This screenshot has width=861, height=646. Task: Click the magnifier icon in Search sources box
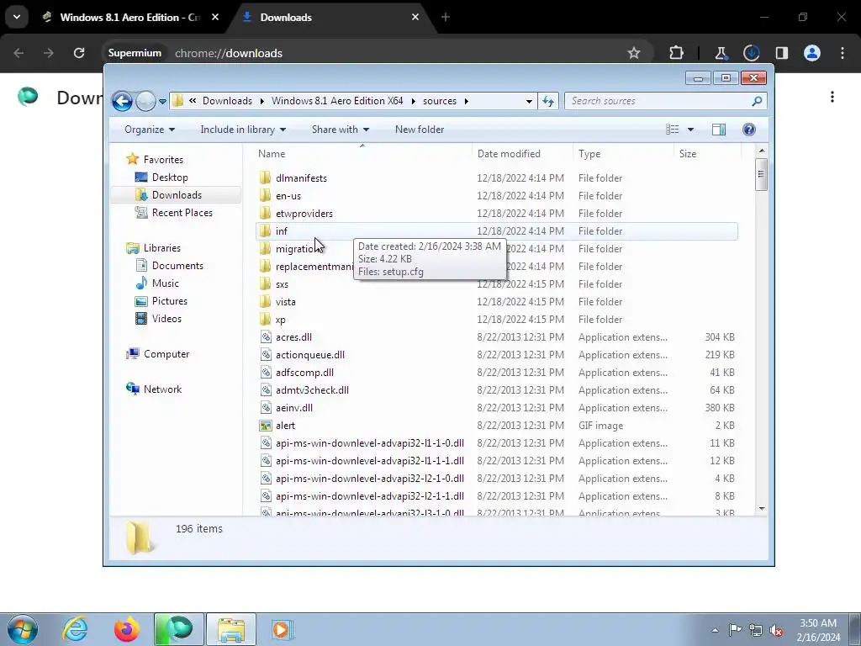pos(757,101)
